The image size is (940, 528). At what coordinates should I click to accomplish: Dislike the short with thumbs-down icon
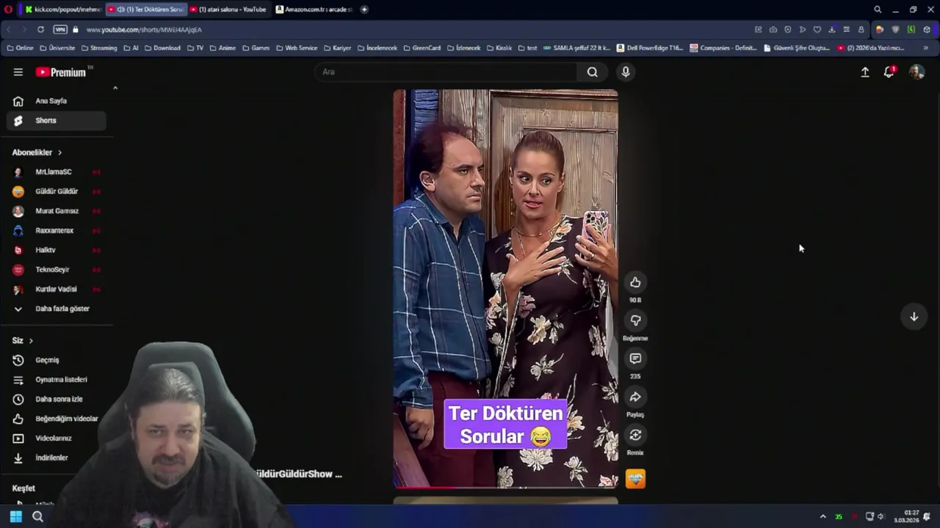tap(635, 320)
